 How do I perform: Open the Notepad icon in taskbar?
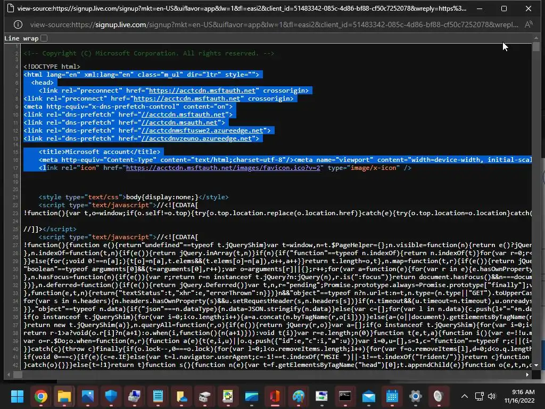[x=158, y=396]
